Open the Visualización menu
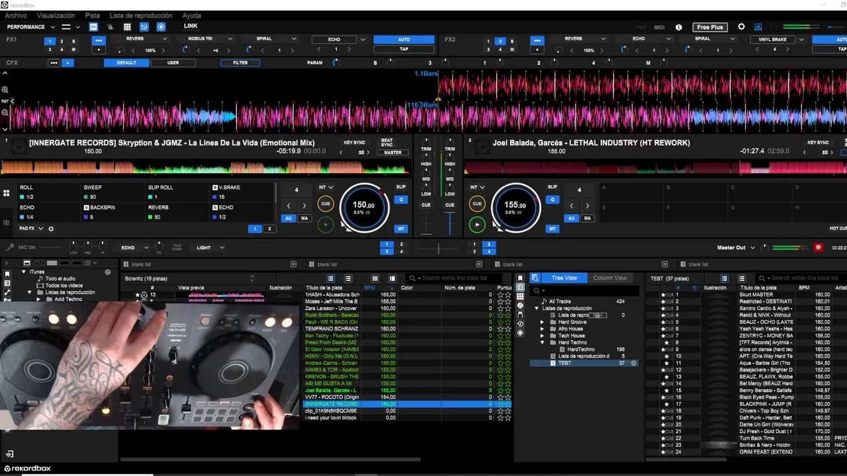 (56, 15)
